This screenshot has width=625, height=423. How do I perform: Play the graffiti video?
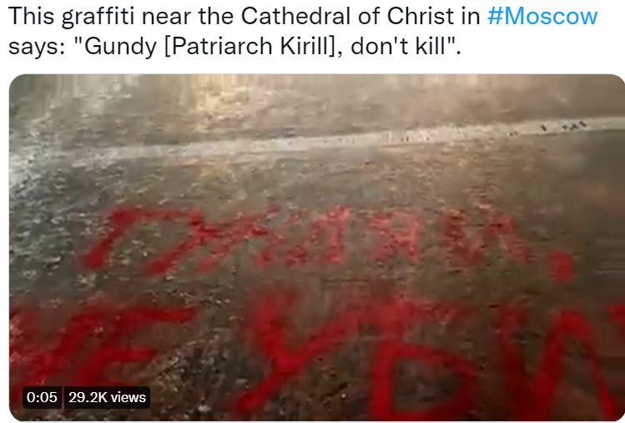(317, 247)
